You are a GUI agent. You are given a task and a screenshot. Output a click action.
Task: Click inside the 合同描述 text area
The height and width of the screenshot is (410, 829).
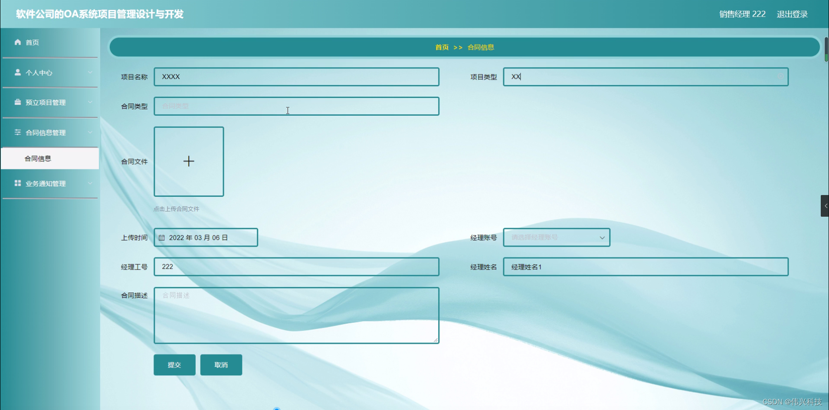296,315
